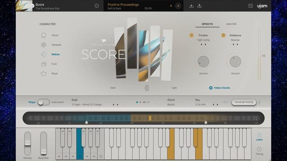This screenshot has width=287, height=161.
Task: Select the previous Ambience mode with left arrow
Action: 233,44
